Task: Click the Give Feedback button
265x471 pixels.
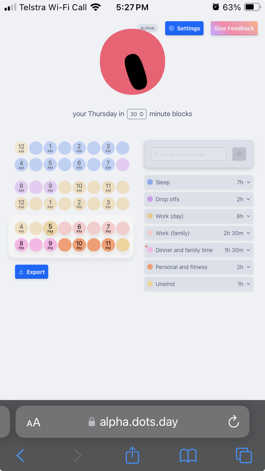Action: coord(234,28)
